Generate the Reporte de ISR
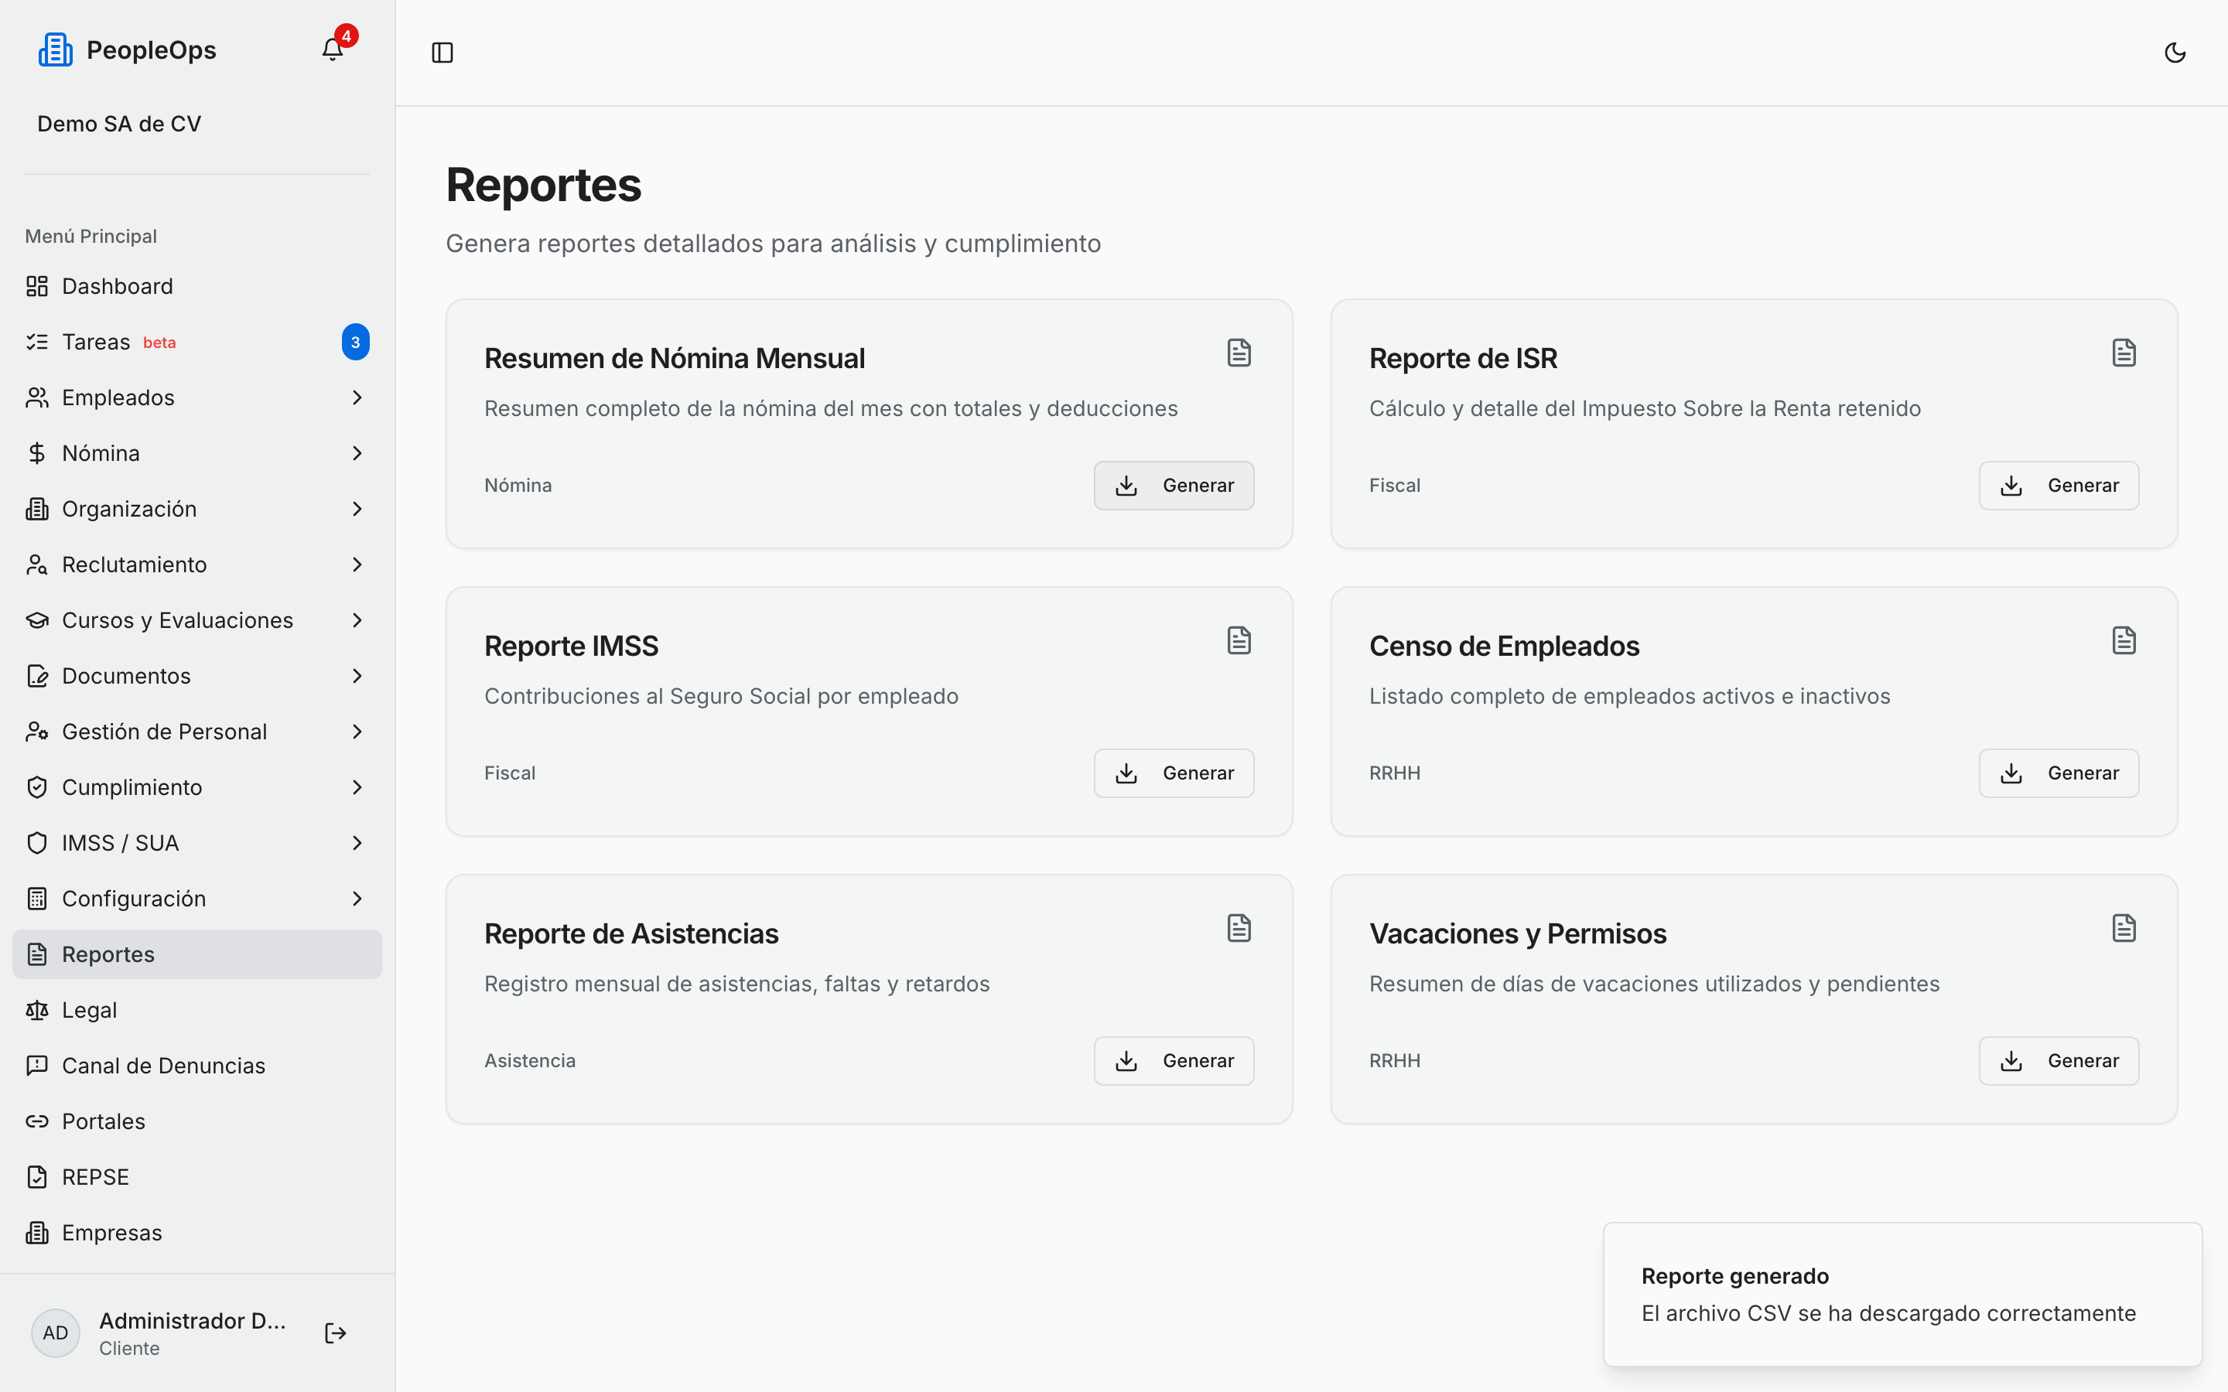This screenshot has width=2228, height=1392. click(2059, 485)
